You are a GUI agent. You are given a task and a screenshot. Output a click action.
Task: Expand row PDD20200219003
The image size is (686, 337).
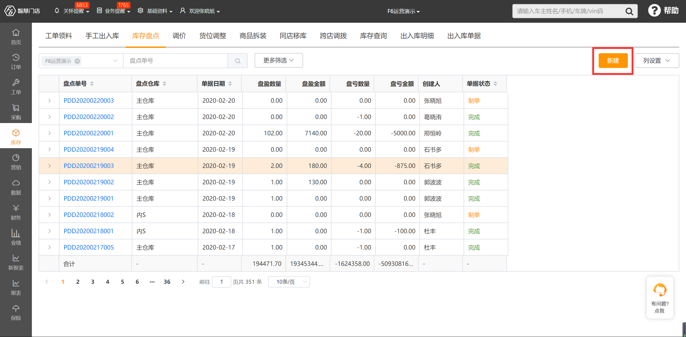tap(49, 166)
